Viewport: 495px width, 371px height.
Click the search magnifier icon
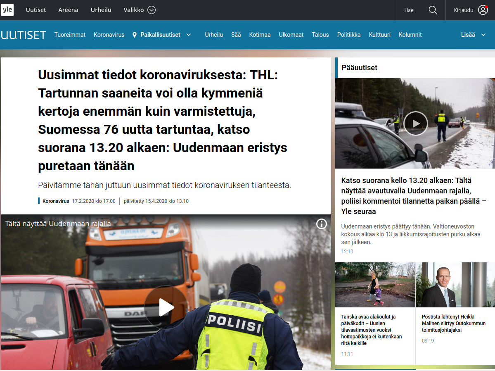coord(433,10)
